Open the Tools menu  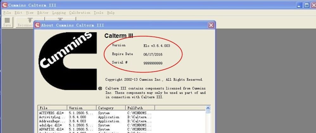coord(98,13)
